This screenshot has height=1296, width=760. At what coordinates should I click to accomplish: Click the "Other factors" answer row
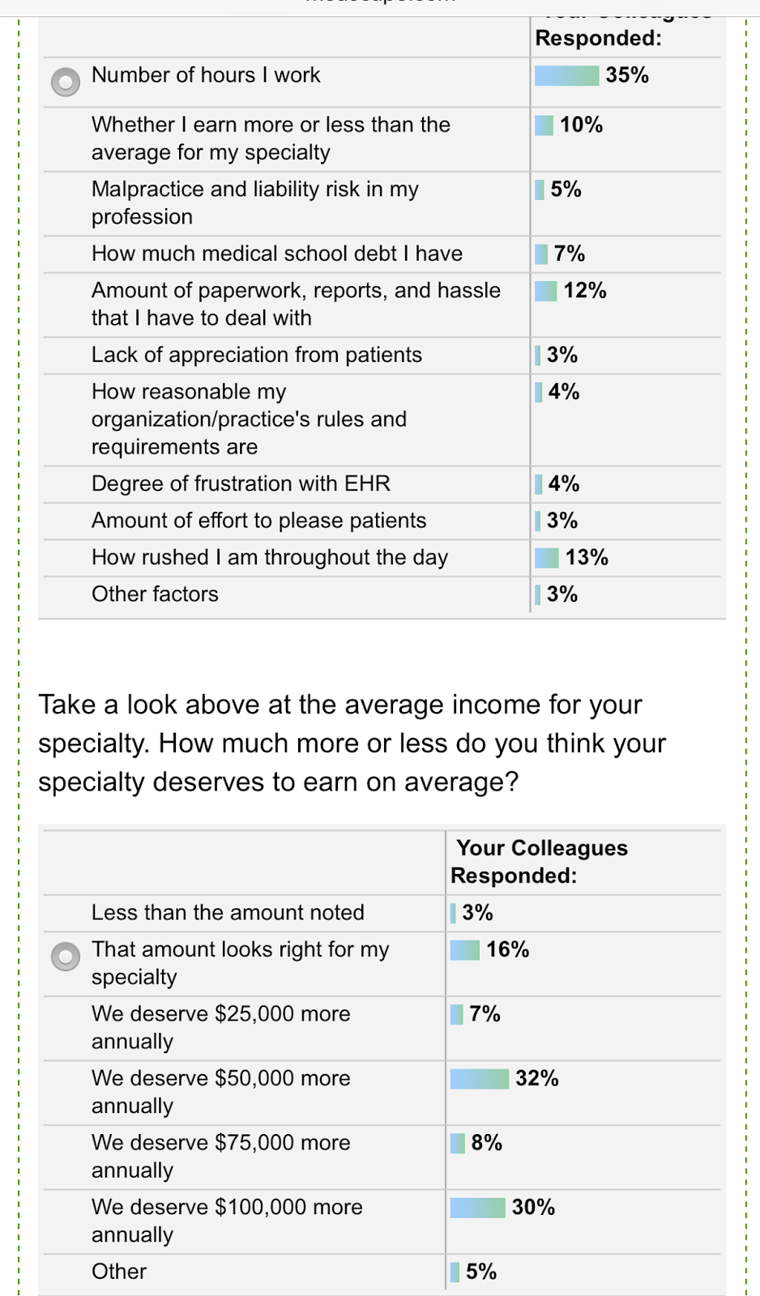pos(155,594)
